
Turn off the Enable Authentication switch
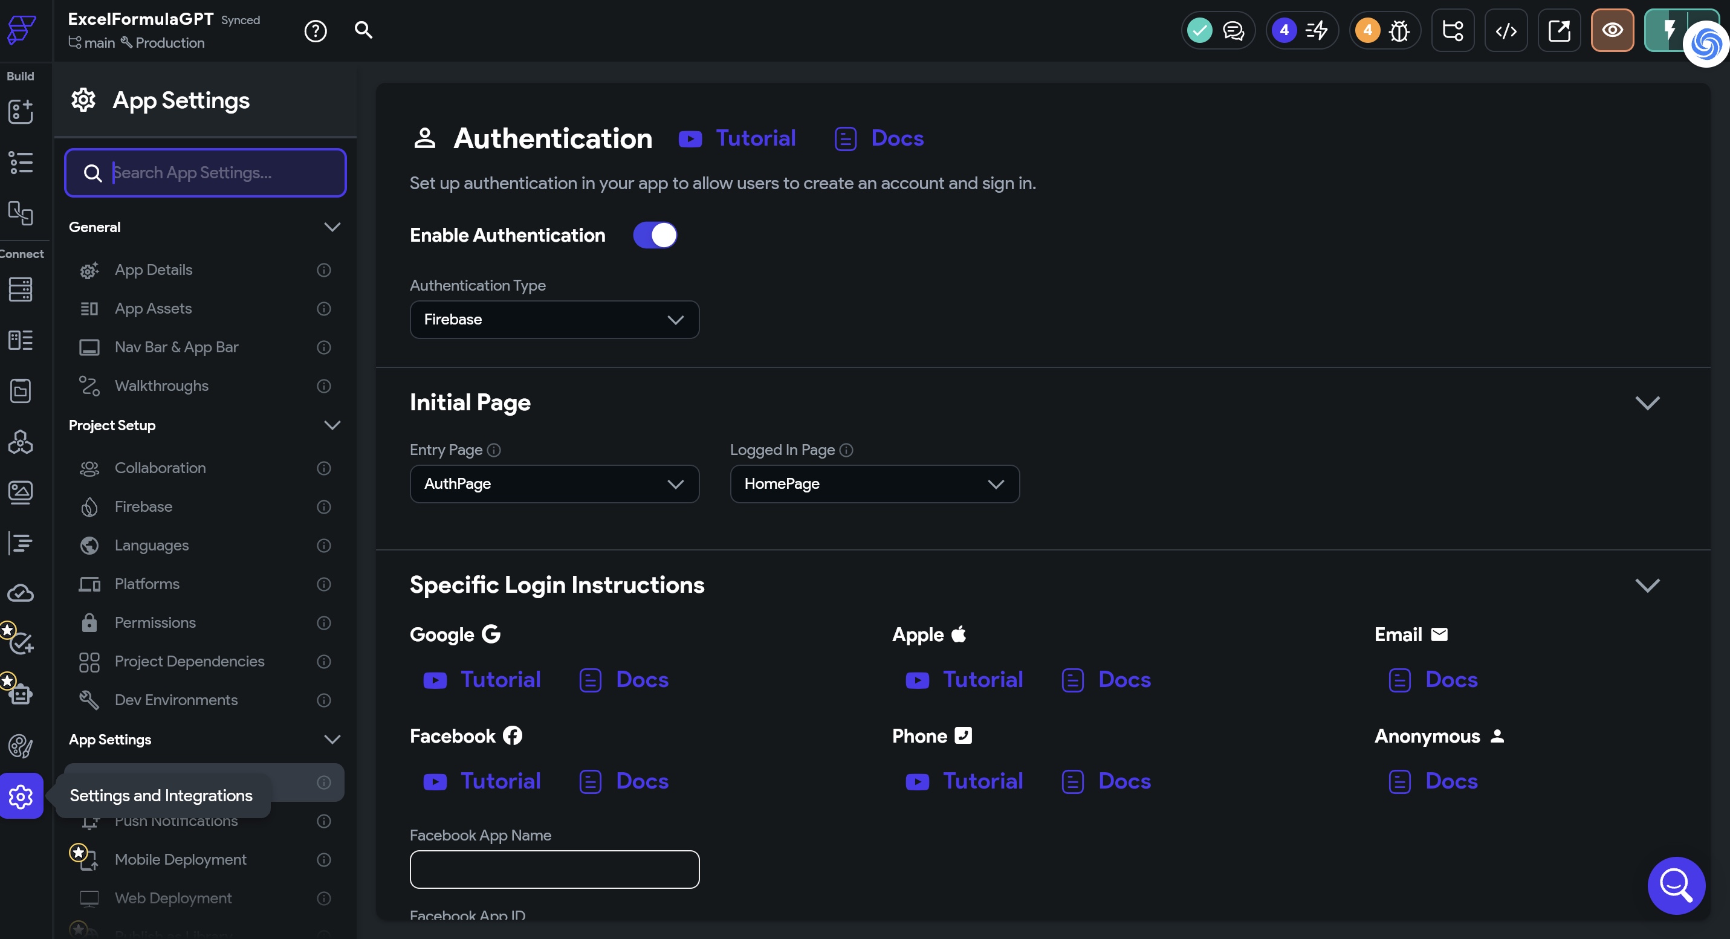(x=655, y=235)
